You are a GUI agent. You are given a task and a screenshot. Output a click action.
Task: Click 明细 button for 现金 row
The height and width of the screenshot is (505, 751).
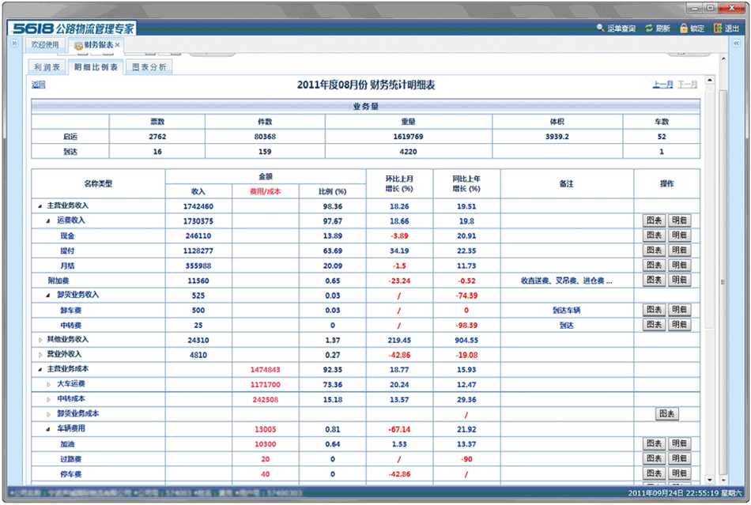tap(679, 236)
